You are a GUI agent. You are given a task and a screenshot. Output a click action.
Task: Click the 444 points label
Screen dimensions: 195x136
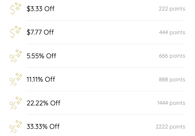[172, 33]
